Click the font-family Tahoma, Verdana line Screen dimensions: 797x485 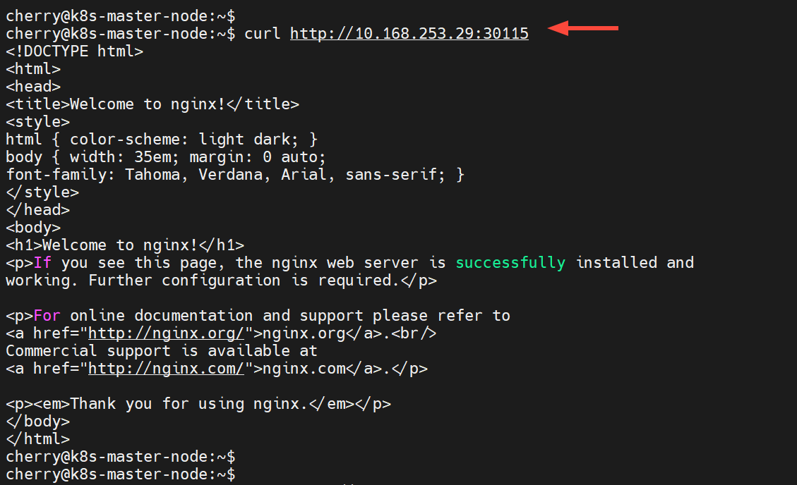[x=234, y=174]
